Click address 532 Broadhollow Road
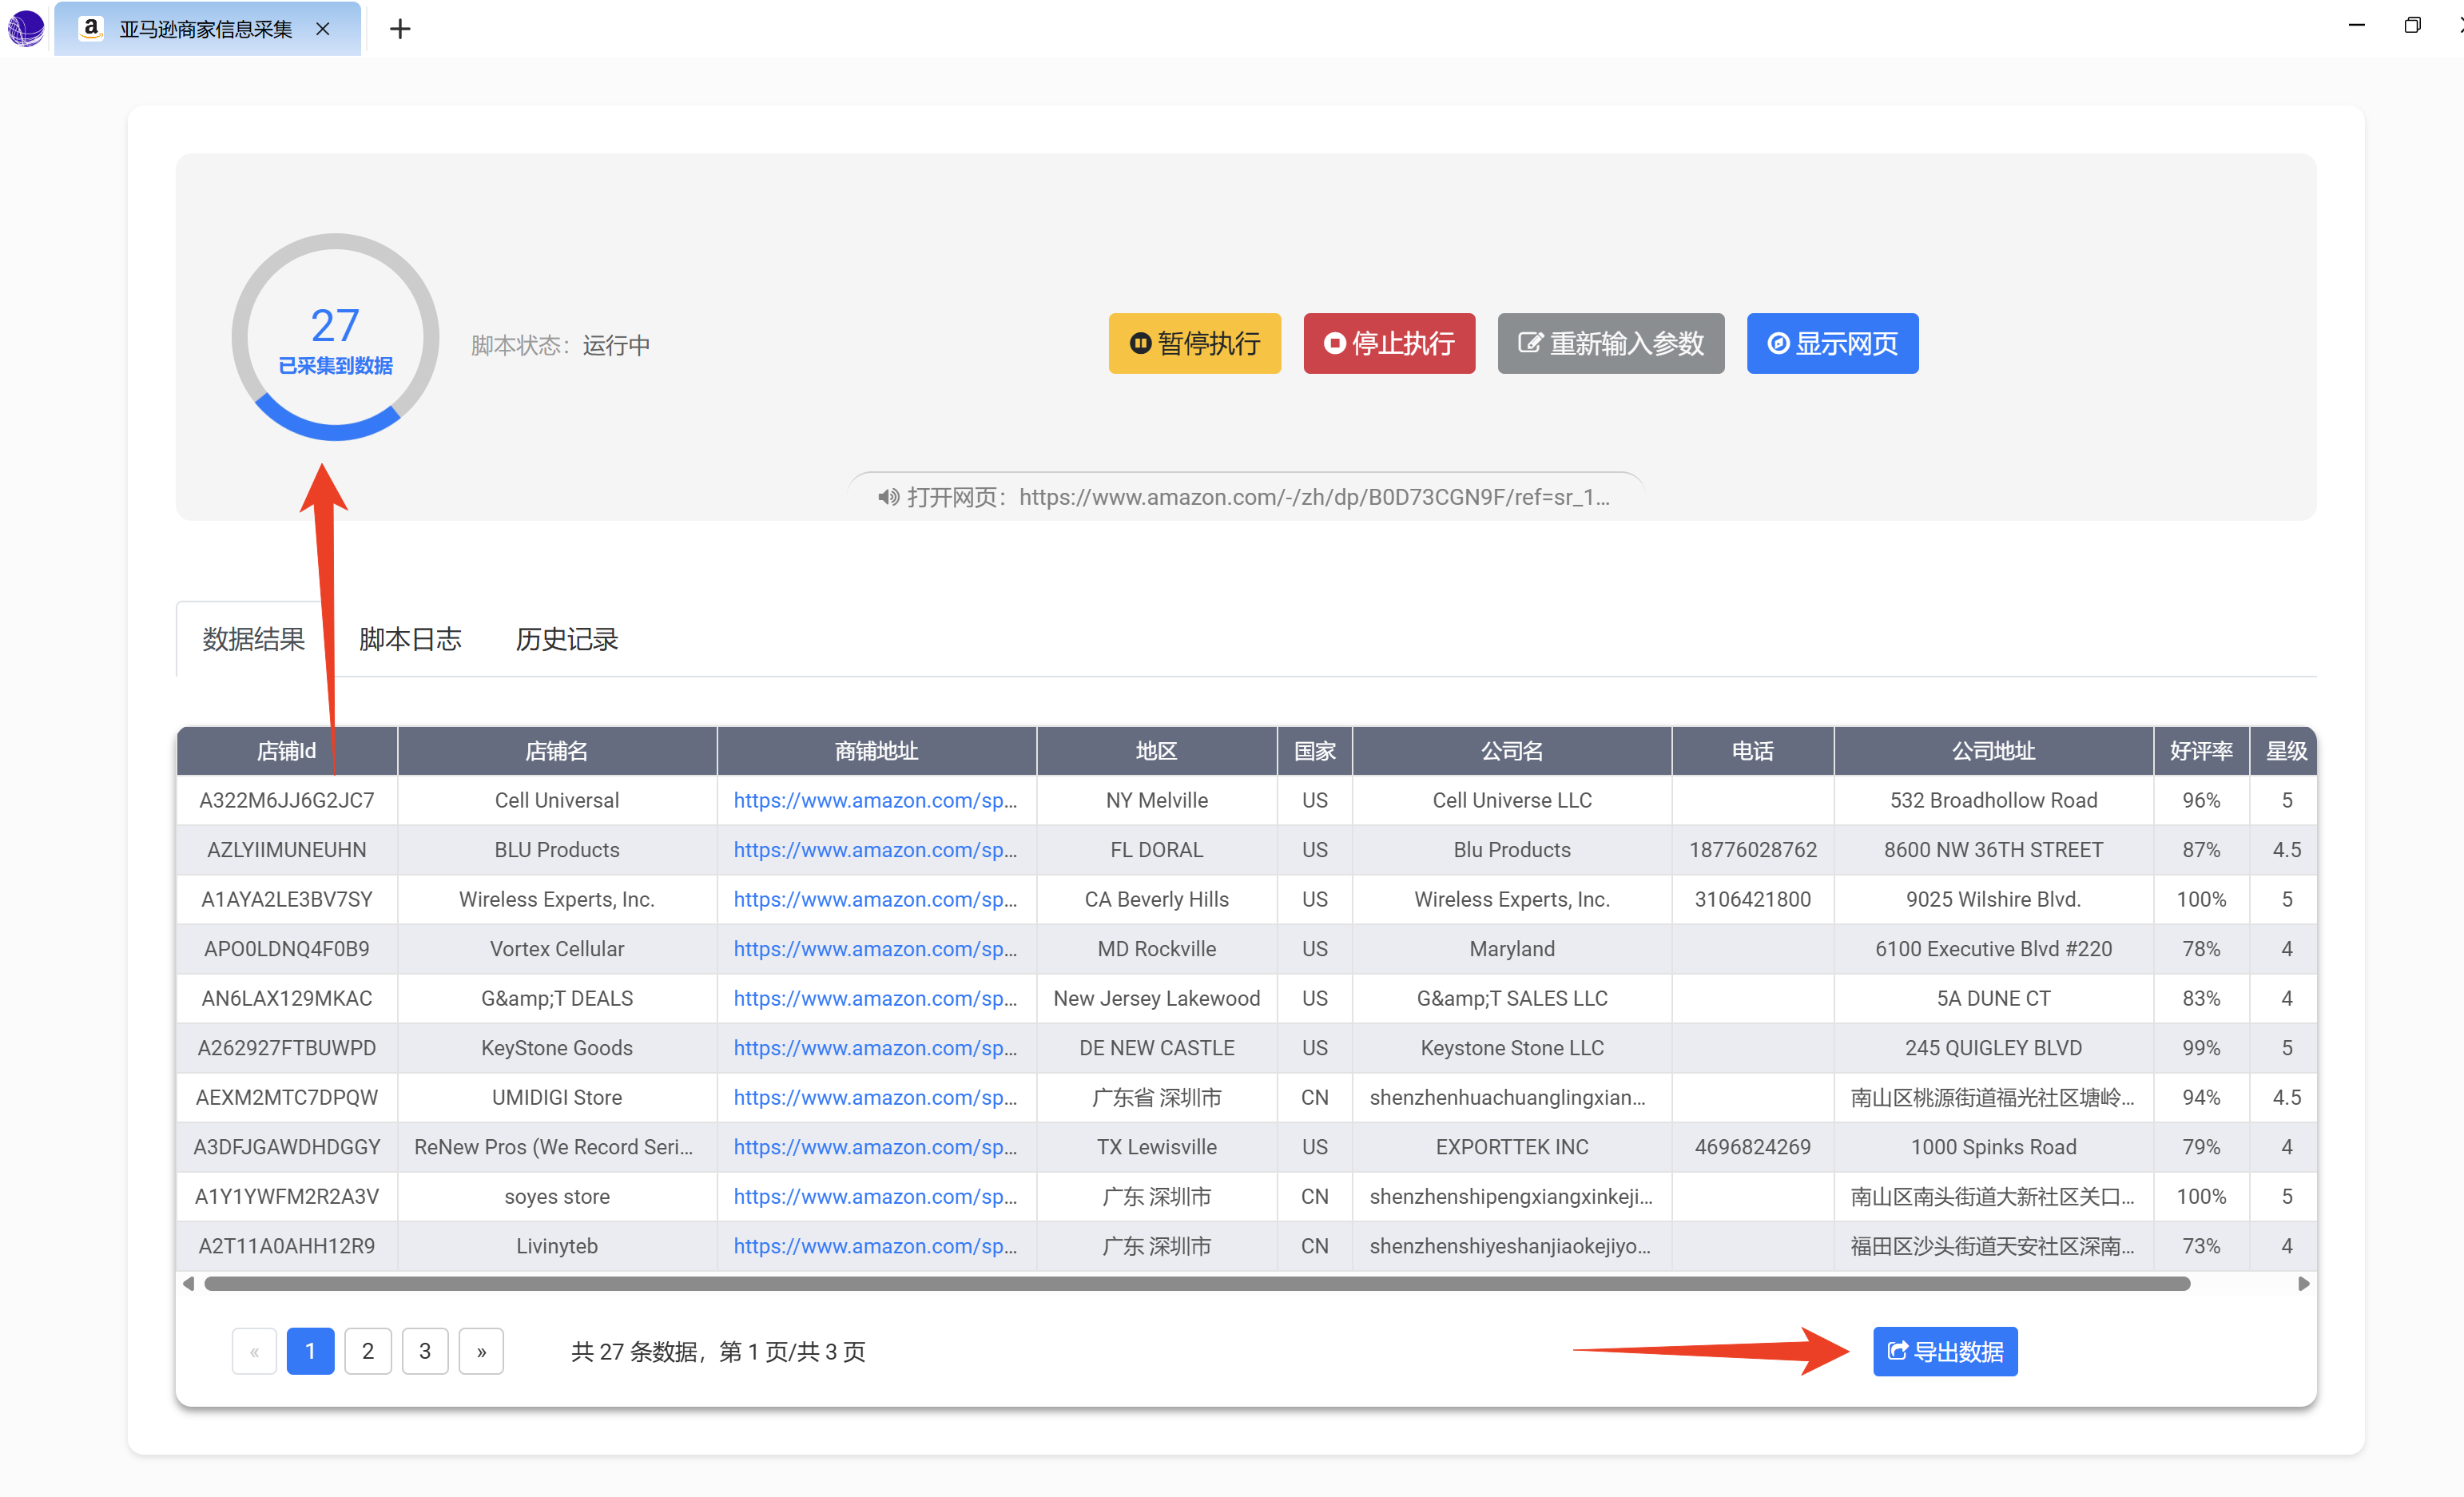 [x=1993, y=800]
